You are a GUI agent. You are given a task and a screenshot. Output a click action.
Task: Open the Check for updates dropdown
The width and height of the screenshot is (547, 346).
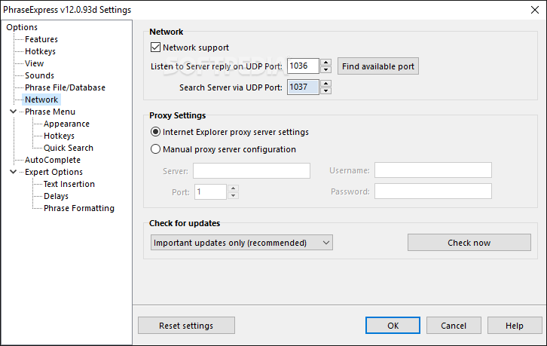(241, 243)
